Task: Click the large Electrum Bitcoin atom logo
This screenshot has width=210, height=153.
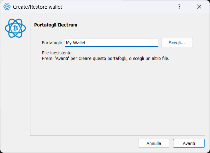Action: pyautogui.click(x=15, y=28)
